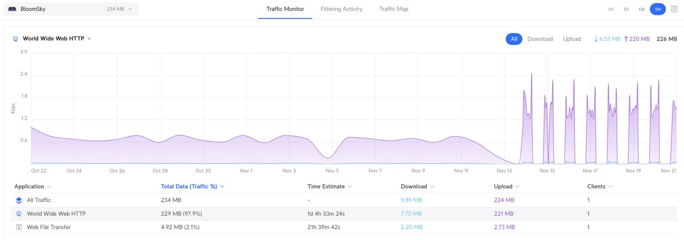Click the All Traffic layers icon
Viewport: 684px width, 240px height.
coord(19,200)
